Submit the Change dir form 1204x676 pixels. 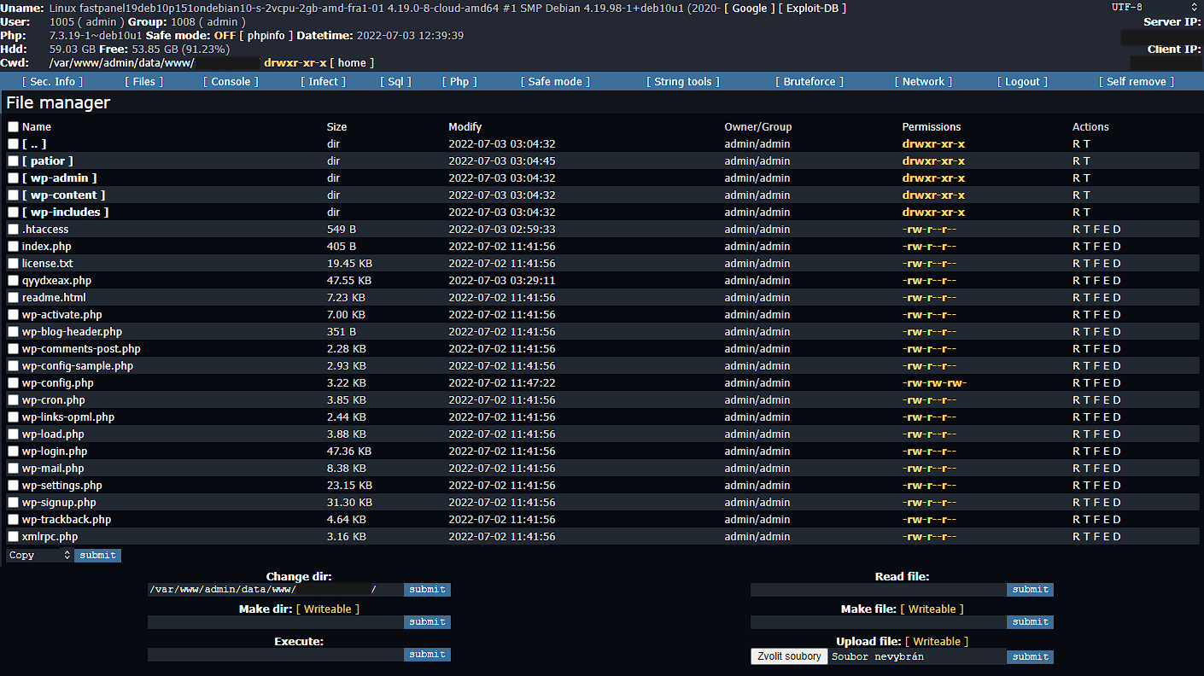click(x=427, y=590)
